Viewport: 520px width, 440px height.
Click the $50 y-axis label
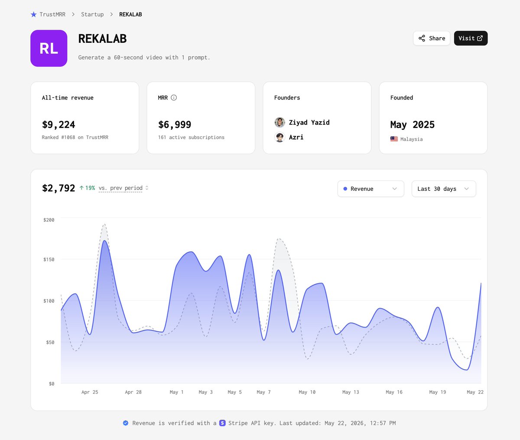[x=50, y=342]
